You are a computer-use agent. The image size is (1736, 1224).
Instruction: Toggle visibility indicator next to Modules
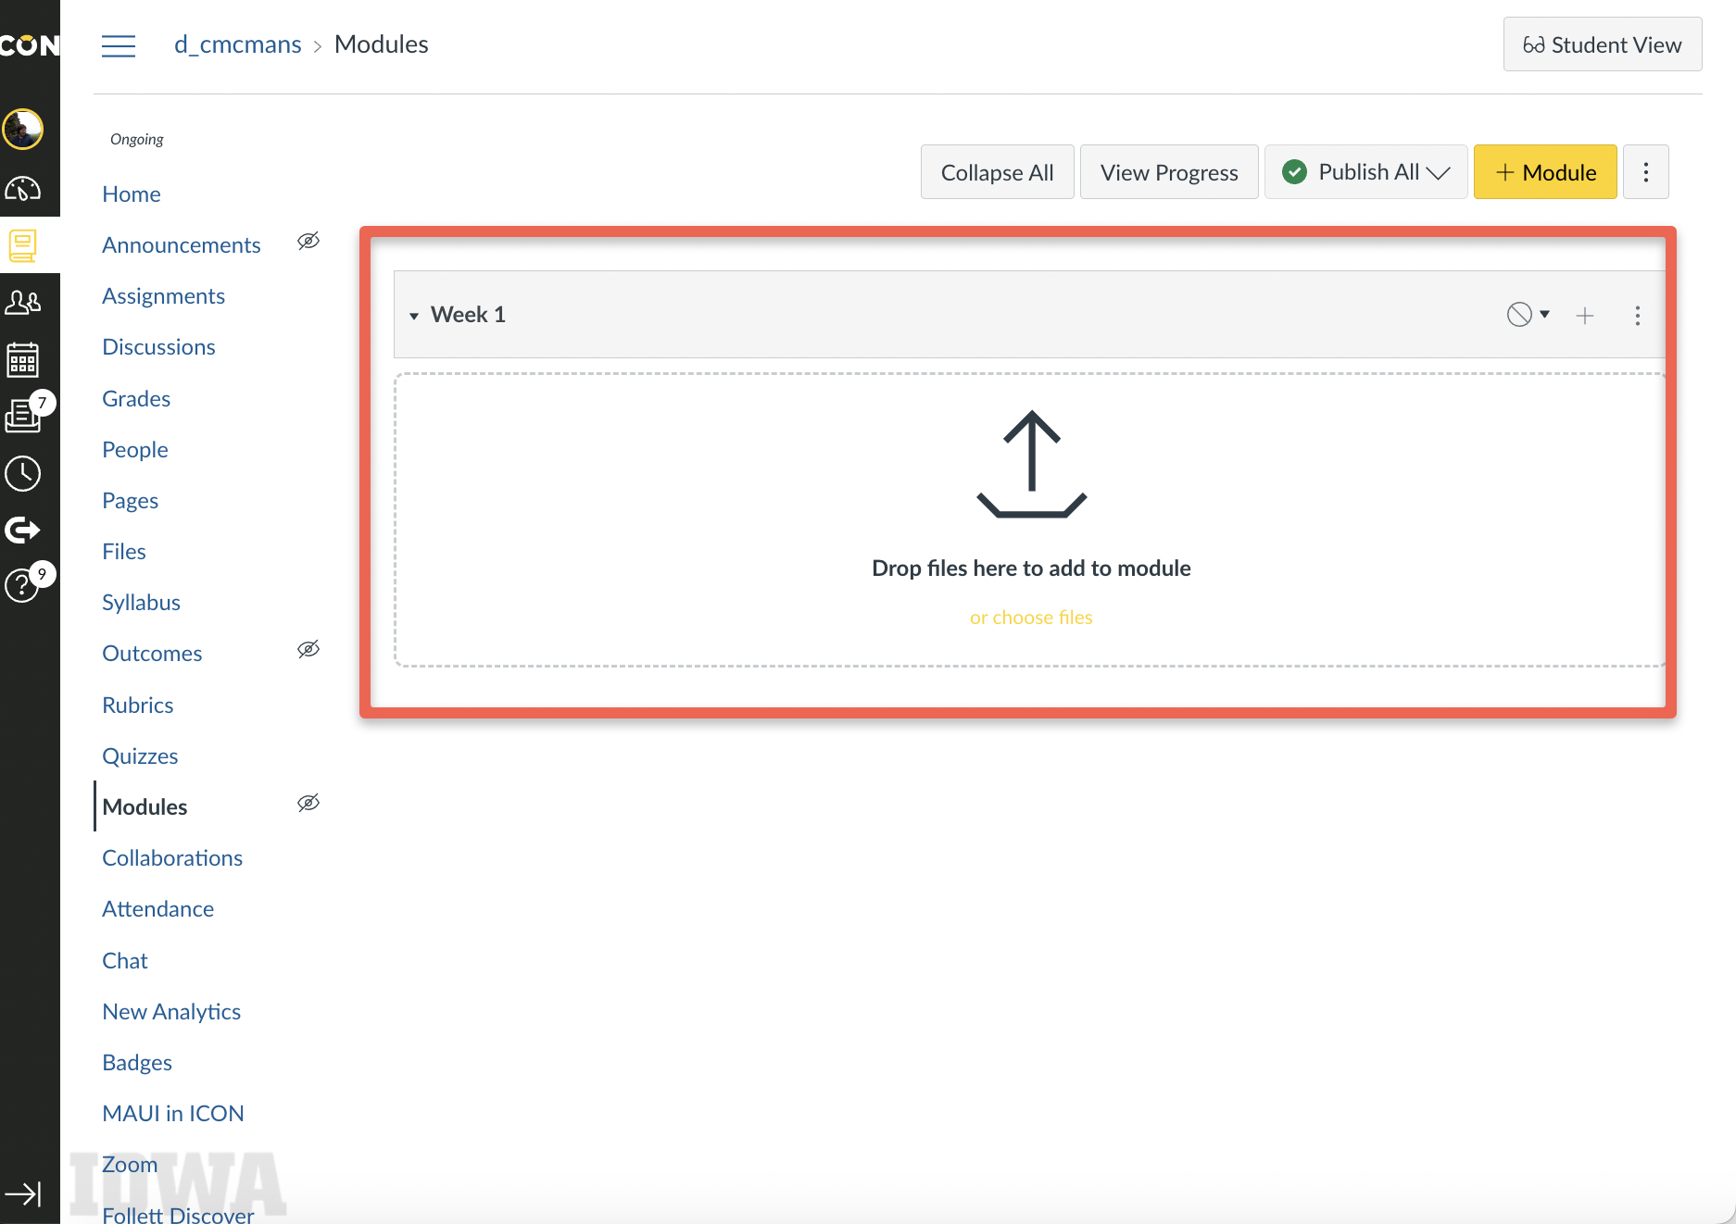click(308, 802)
